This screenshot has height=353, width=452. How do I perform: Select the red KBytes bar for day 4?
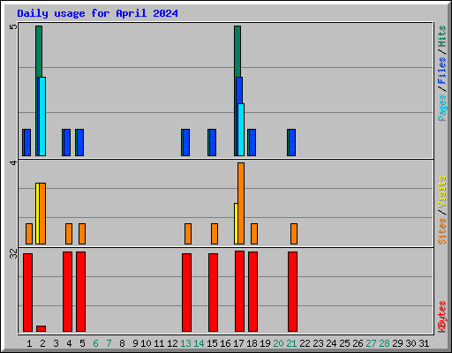68,291
